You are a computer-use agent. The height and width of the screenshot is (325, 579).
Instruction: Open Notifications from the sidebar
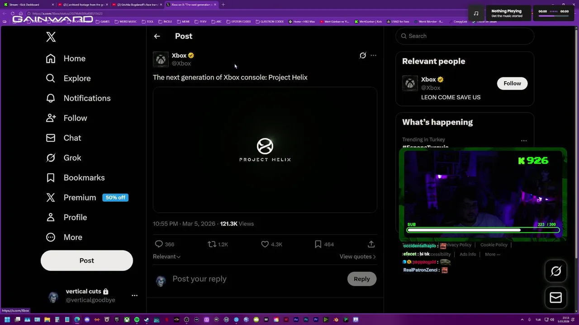[x=78, y=98]
